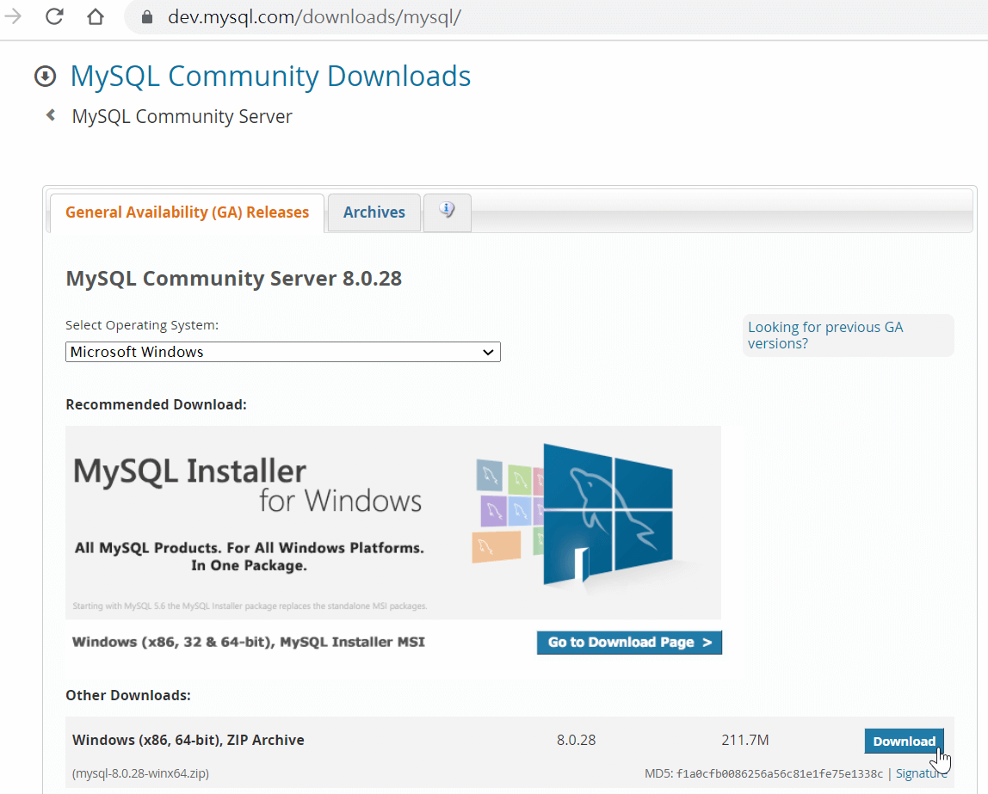Click MySQL Installer for Windows banner

point(393,523)
